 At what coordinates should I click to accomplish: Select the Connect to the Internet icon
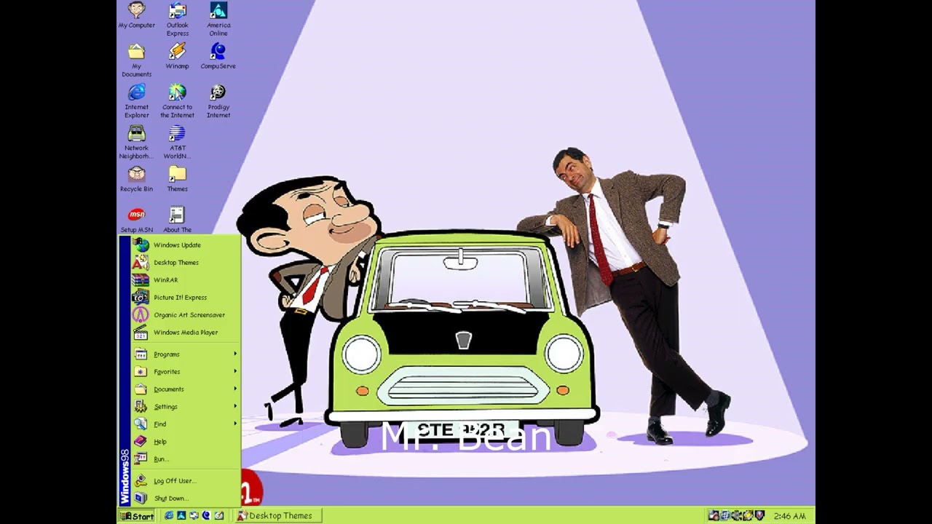point(178,101)
